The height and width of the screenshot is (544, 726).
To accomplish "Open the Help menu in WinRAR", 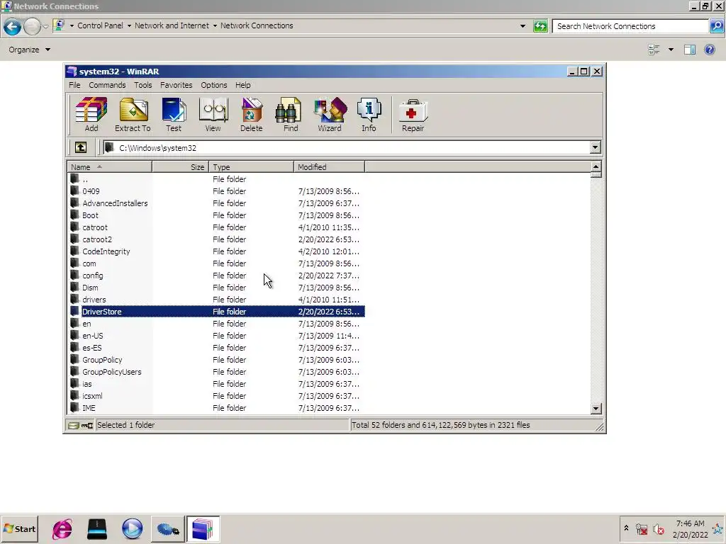I will [242, 85].
